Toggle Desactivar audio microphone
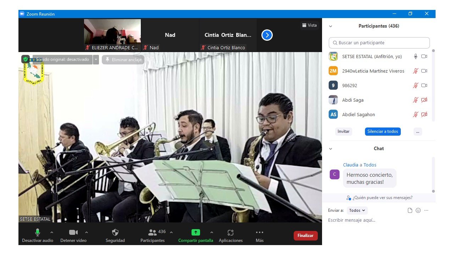This screenshot has width=454, height=255. (38, 232)
